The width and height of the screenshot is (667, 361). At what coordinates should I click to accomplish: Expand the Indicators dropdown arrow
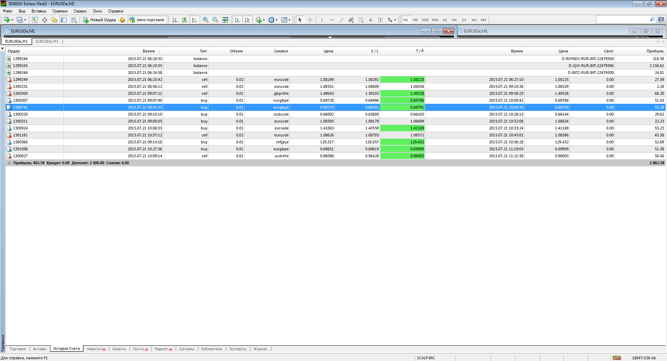click(264, 20)
